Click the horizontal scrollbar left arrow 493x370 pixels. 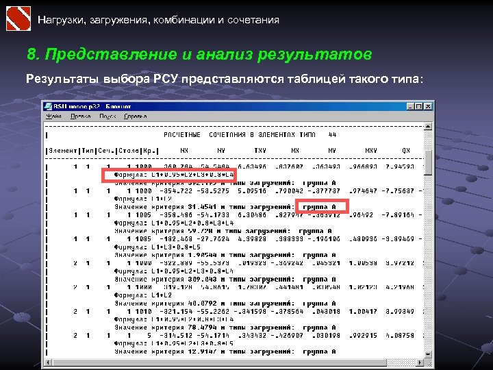tap(48, 362)
